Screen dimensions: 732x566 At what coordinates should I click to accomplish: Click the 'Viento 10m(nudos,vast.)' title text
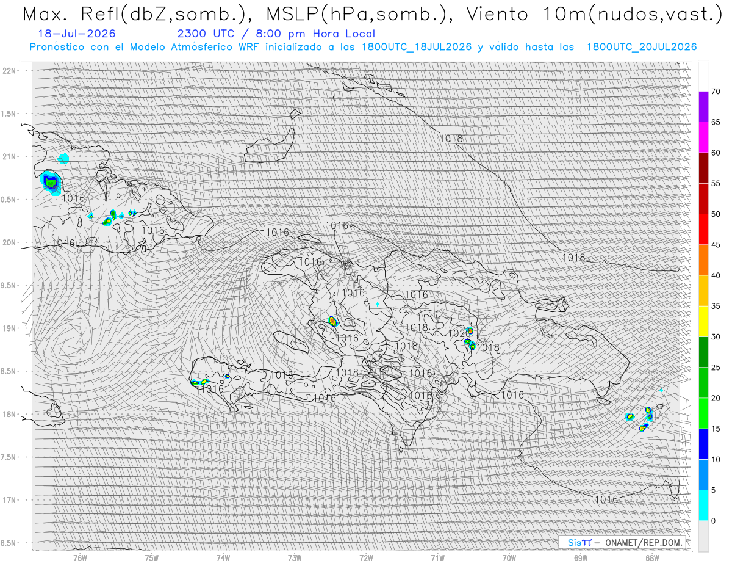click(595, 14)
